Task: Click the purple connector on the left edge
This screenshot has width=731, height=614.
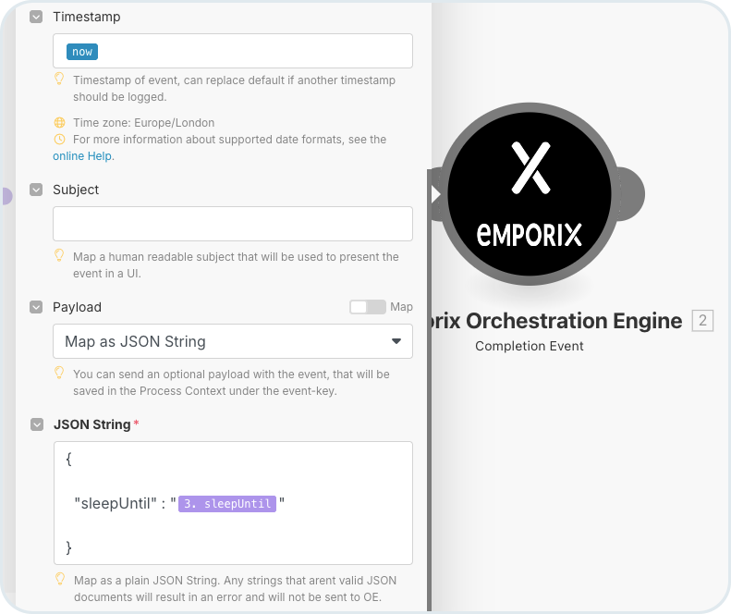Action: pos(6,196)
